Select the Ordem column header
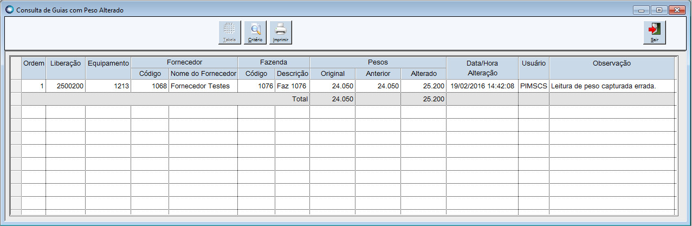Viewport: 692px width, 226px height. pos(34,68)
